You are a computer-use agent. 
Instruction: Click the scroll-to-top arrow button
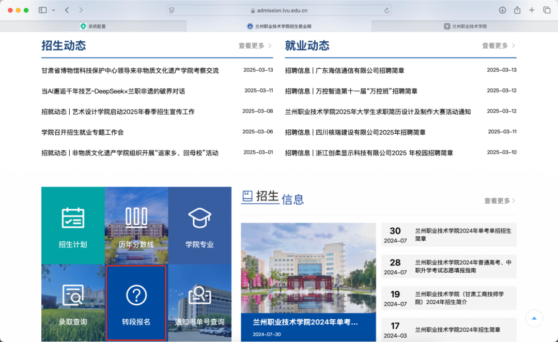click(x=534, y=318)
